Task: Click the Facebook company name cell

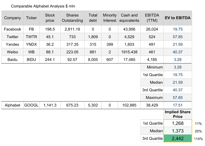Action: pos(12,29)
